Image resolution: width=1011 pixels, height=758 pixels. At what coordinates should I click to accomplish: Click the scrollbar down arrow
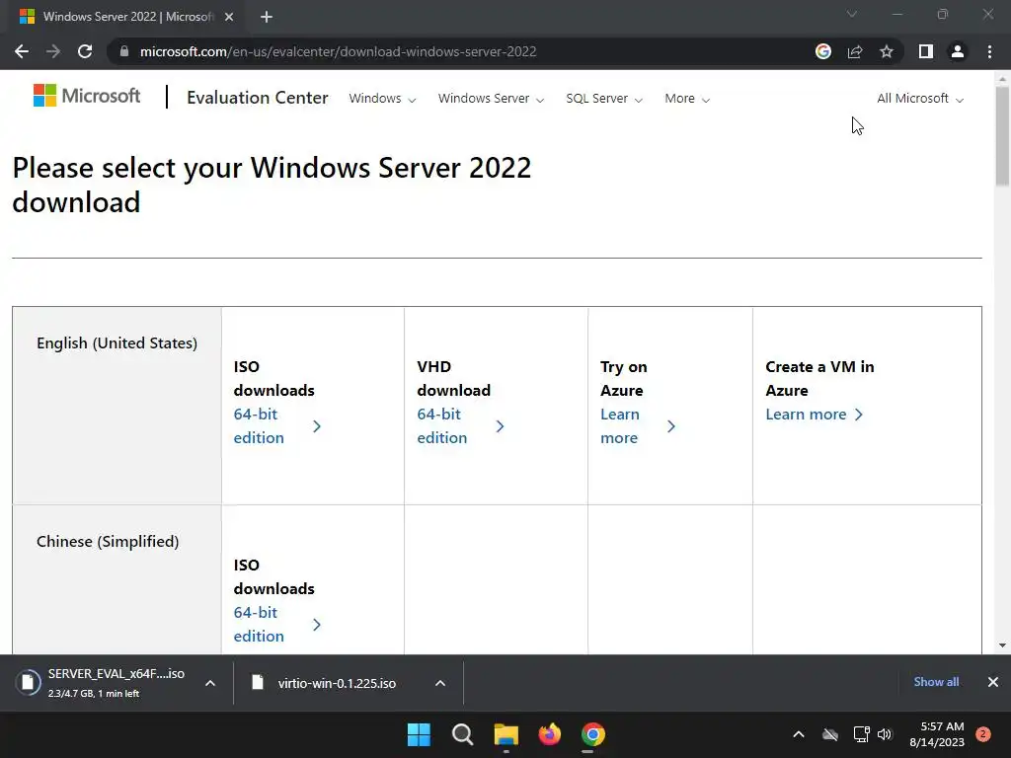pyautogui.click(x=1002, y=645)
